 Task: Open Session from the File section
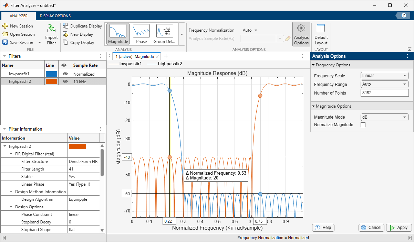click(x=18, y=34)
